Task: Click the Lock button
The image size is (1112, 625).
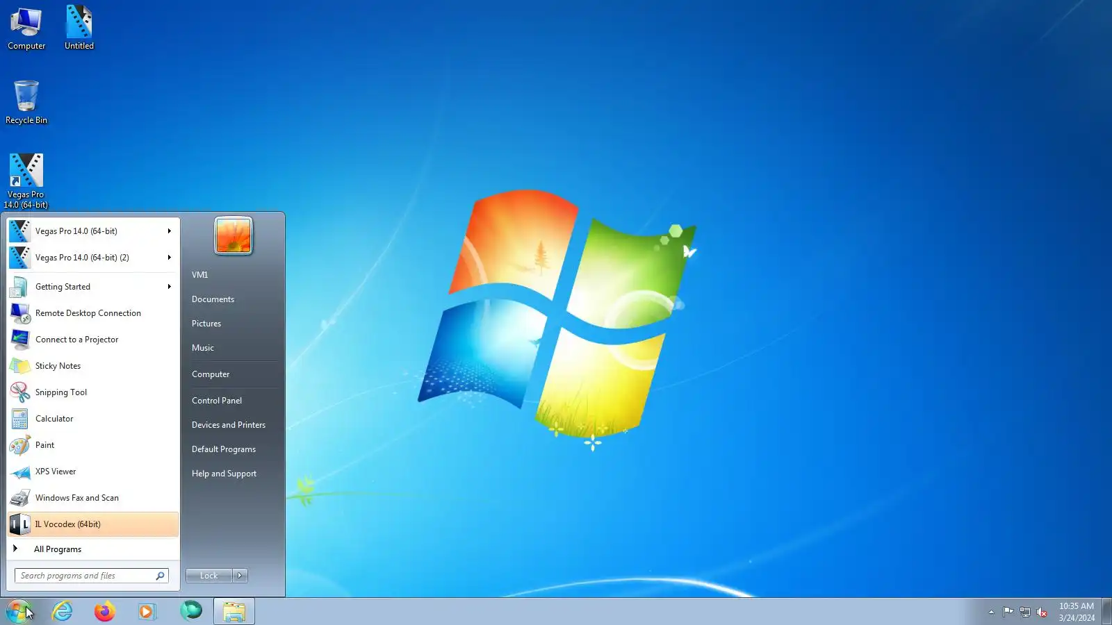Action: (208, 576)
